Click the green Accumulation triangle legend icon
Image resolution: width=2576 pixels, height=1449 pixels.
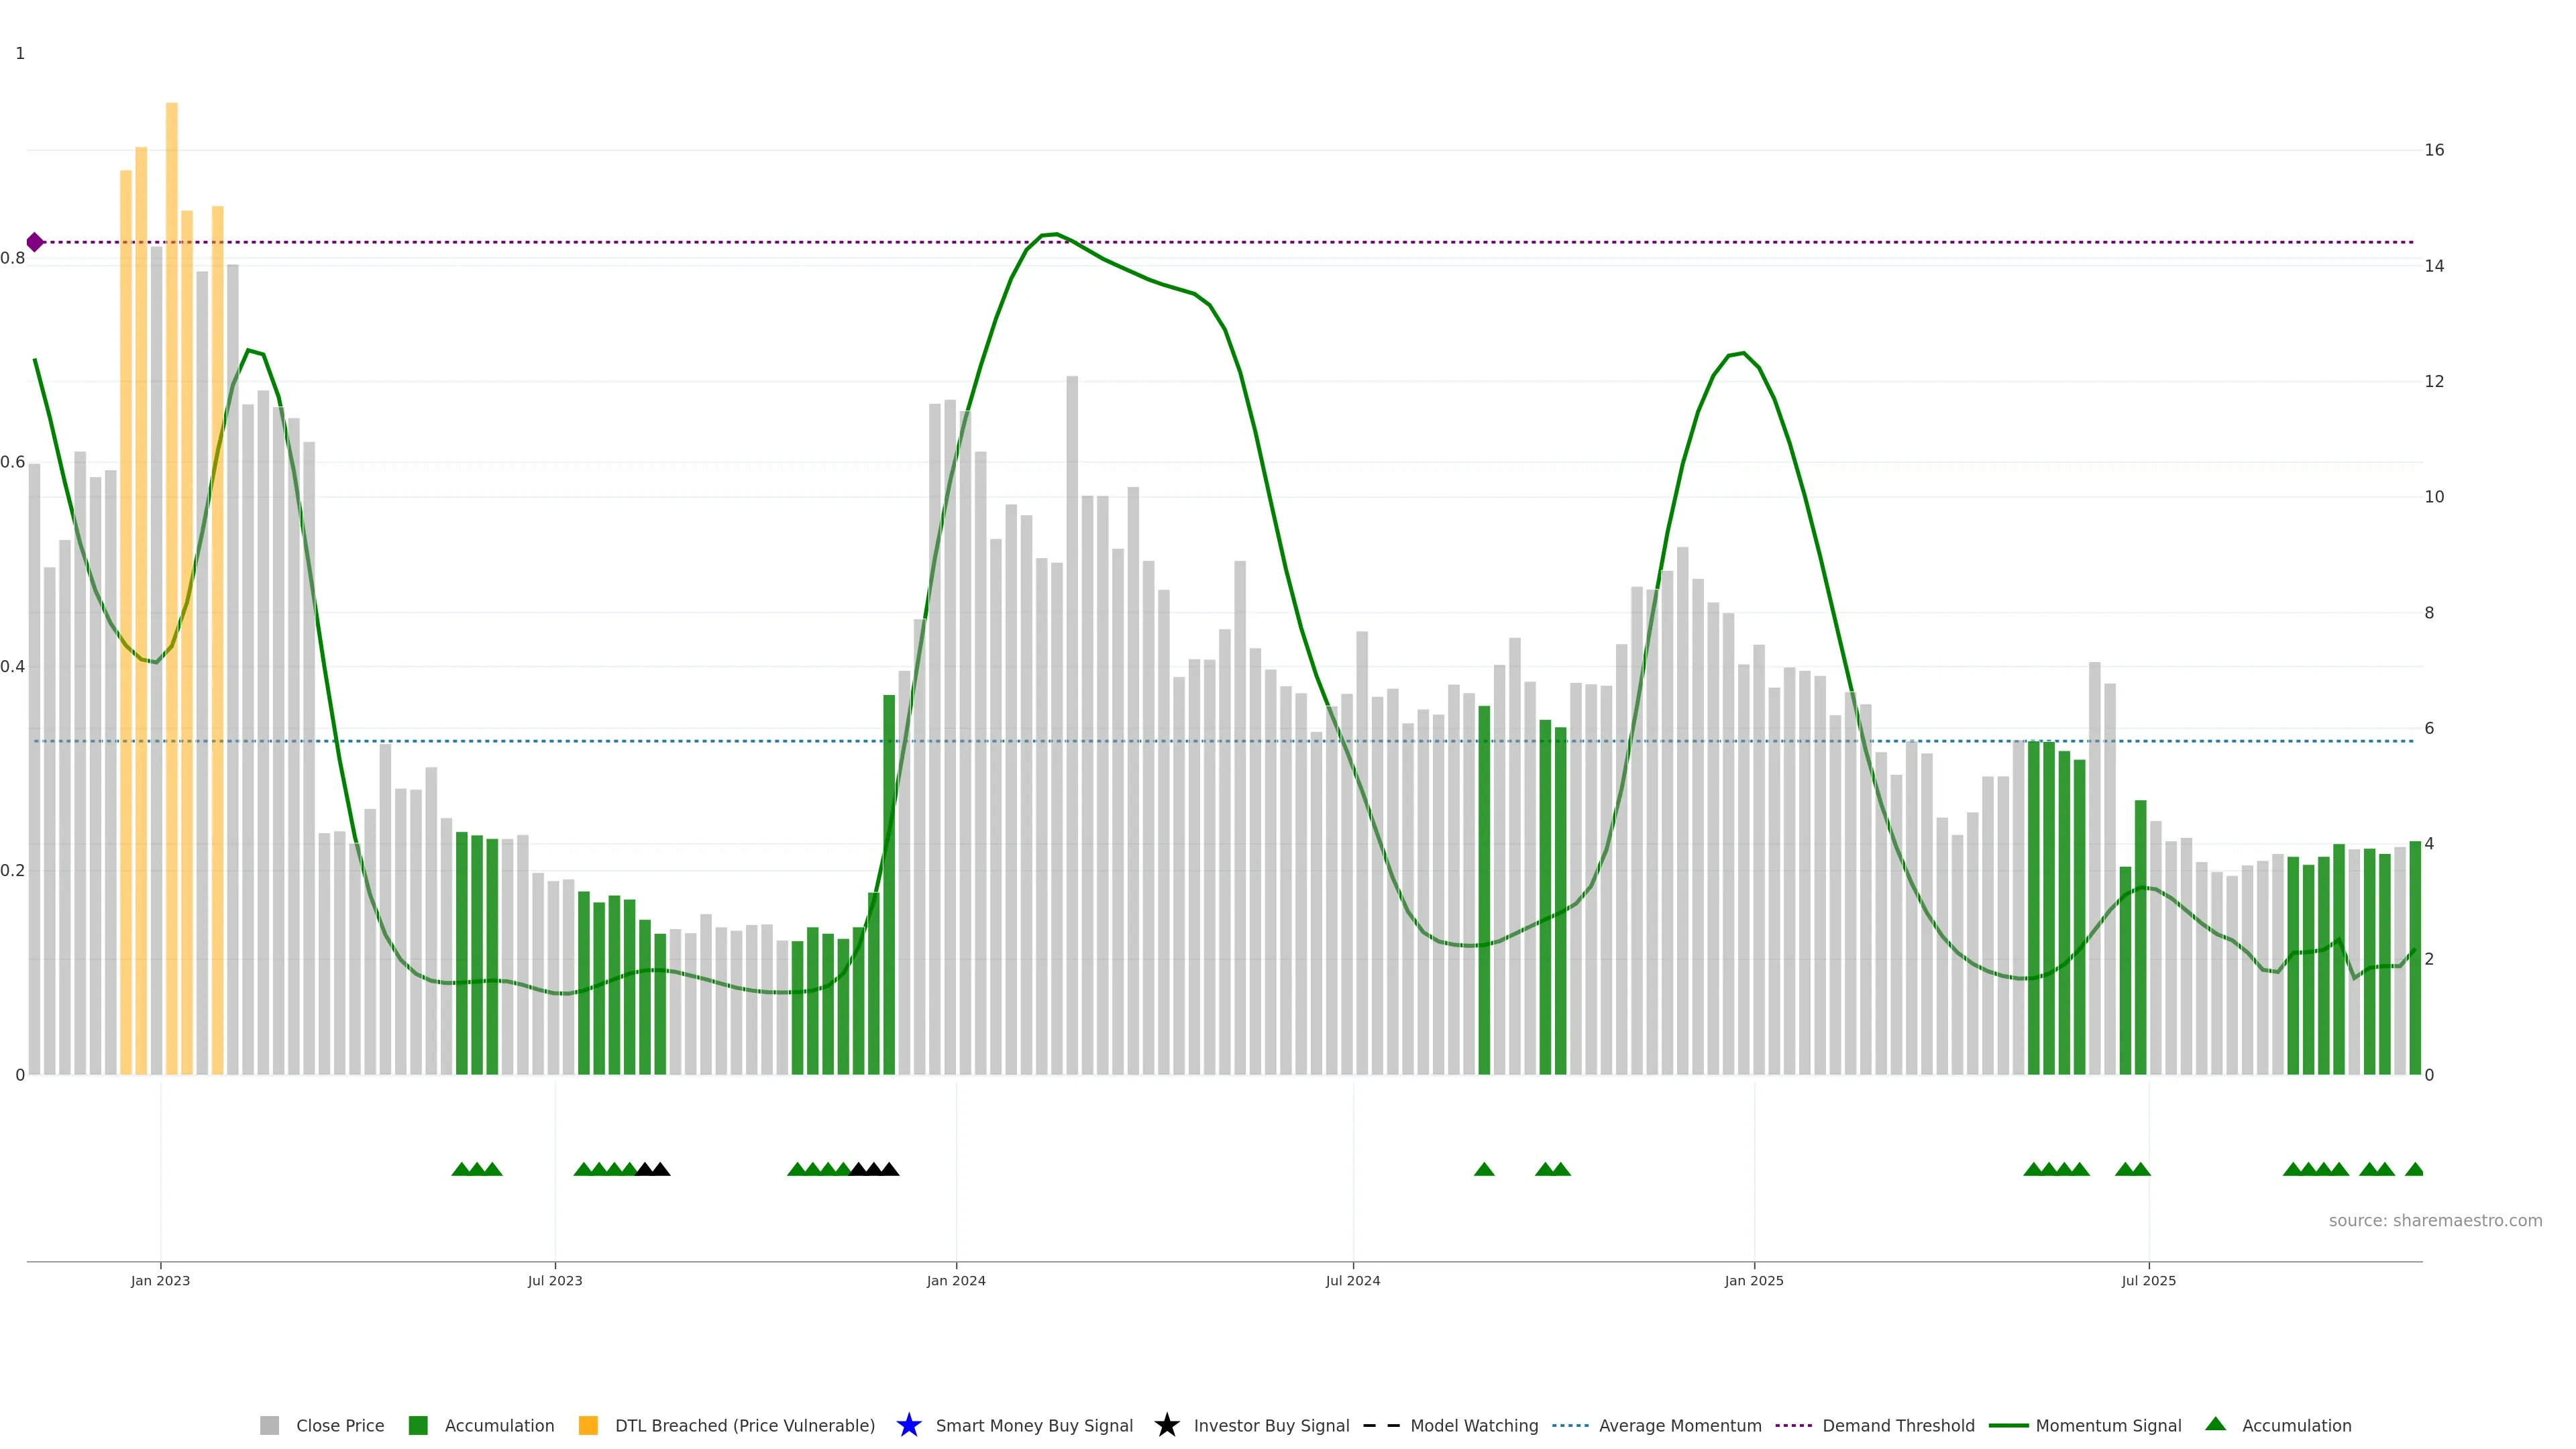click(x=2215, y=1424)
